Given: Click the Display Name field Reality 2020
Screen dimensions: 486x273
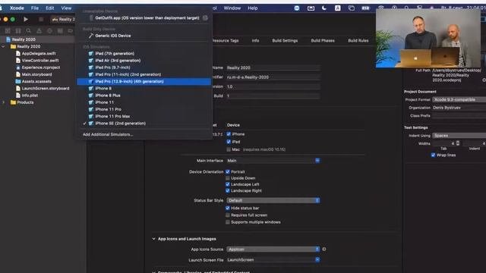Looking at the screenshot, I should 273,67.
